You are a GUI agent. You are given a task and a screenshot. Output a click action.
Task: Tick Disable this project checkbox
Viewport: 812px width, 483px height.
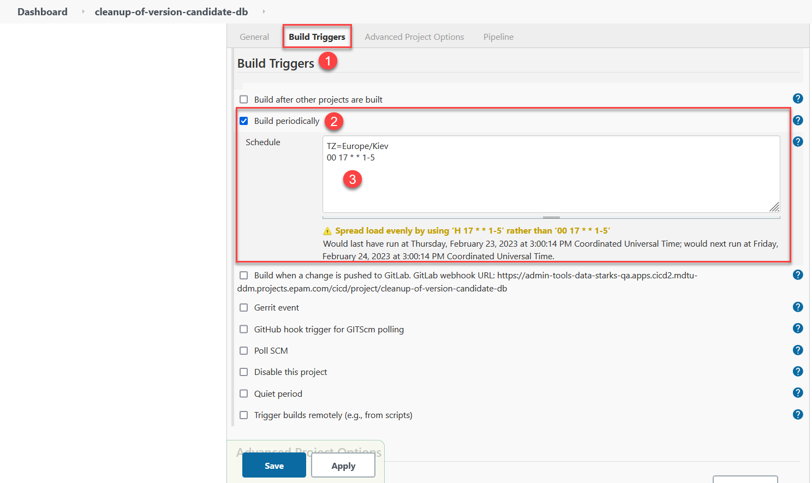click(244, 372)
